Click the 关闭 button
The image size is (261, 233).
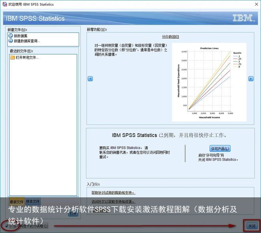[x=252, y=226]
